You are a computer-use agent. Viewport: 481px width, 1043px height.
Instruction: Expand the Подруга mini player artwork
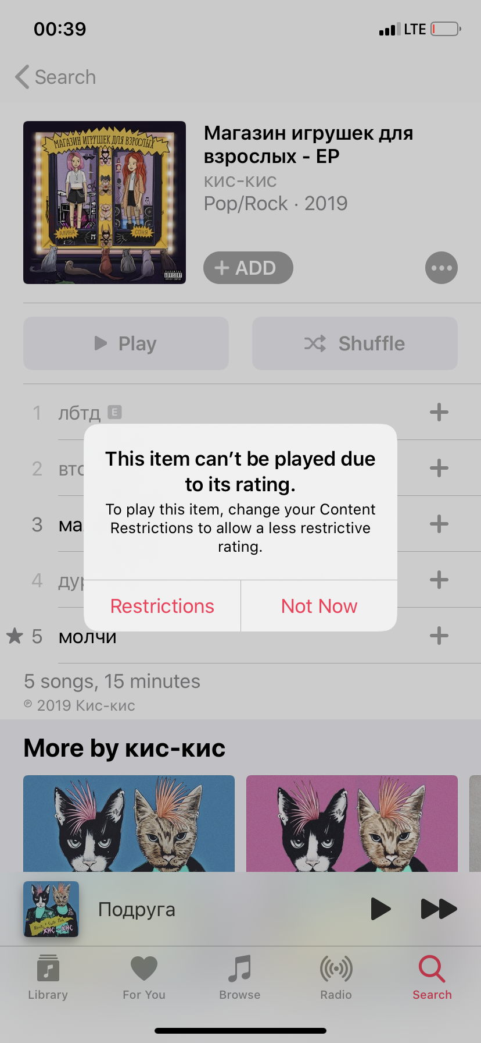click(51, 909)
